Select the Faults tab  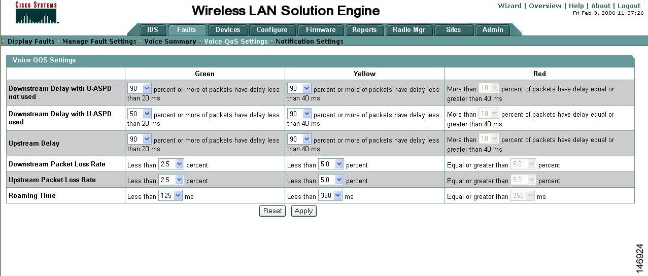tap(187, 30)
